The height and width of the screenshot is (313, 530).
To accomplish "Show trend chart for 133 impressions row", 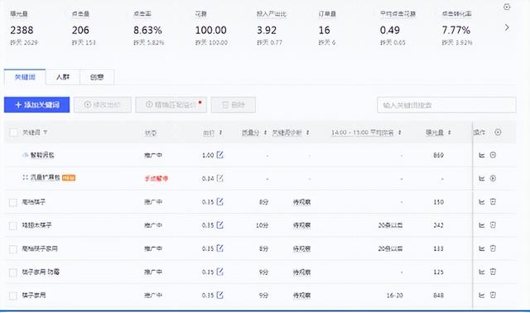I will click(482, 248).
